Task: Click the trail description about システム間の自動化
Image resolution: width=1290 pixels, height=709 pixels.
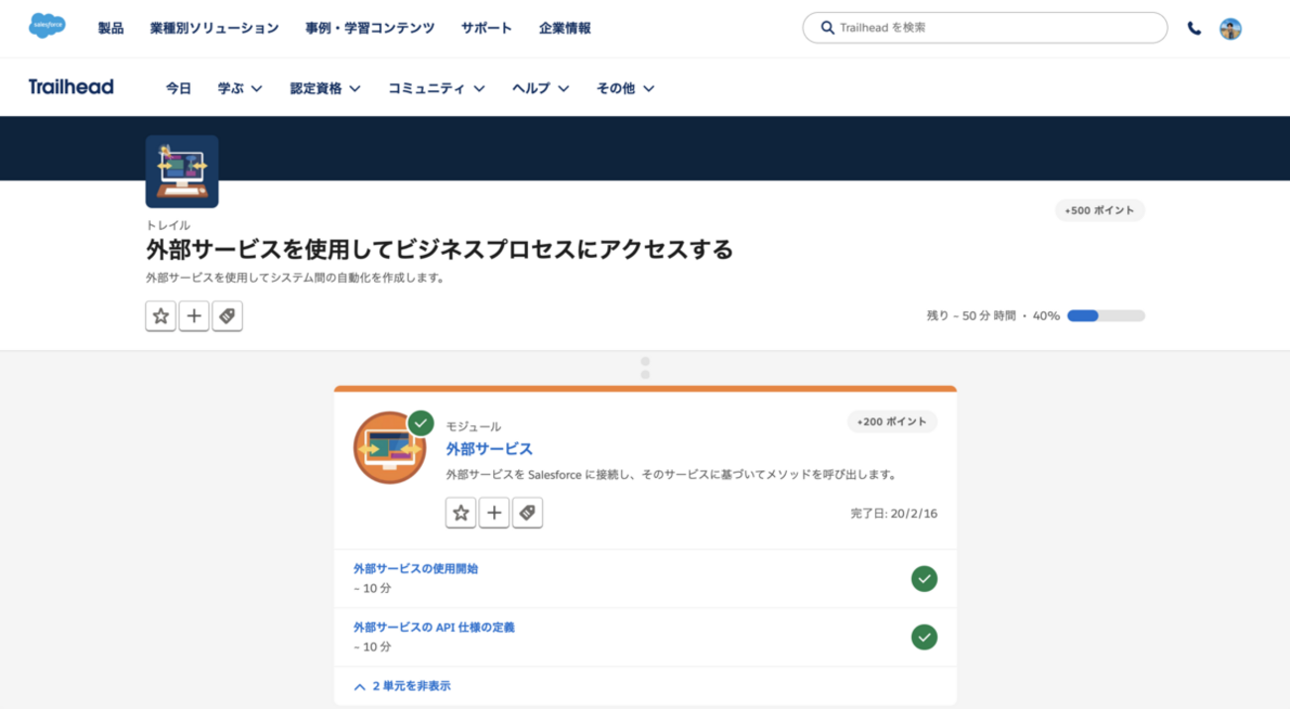Action: coord(295,278)
